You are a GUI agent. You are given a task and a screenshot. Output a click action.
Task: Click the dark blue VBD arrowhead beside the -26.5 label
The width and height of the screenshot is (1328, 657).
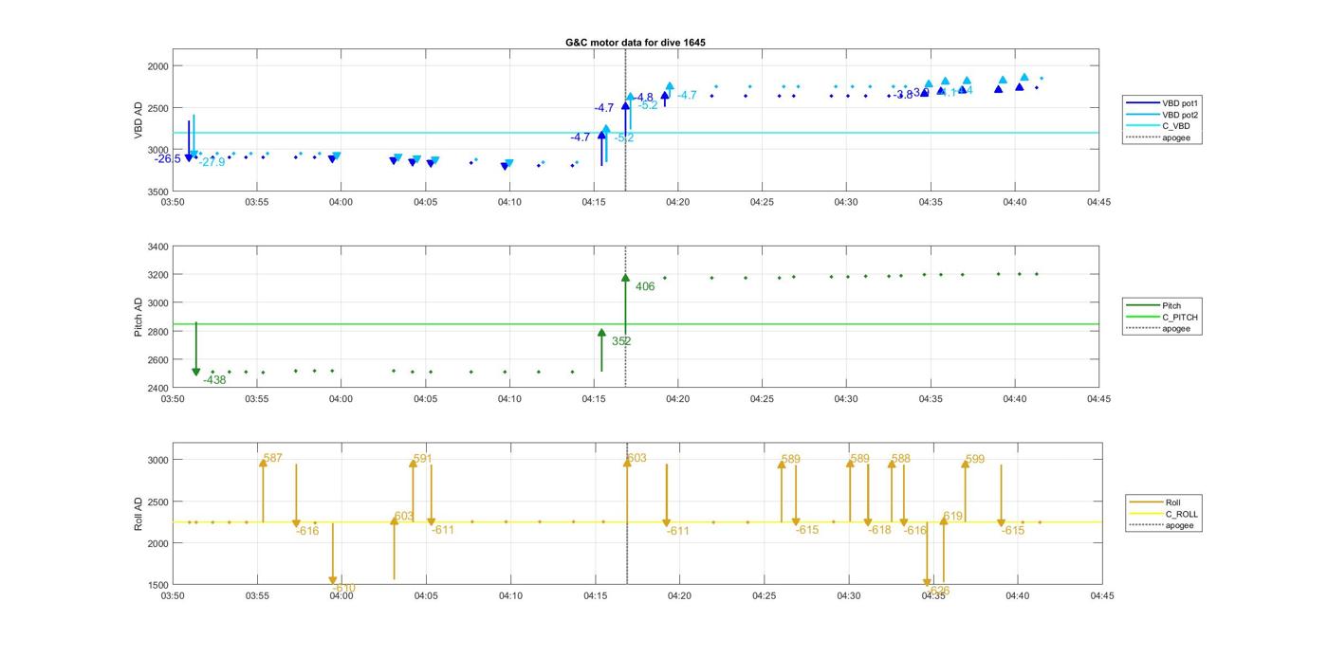190,157
